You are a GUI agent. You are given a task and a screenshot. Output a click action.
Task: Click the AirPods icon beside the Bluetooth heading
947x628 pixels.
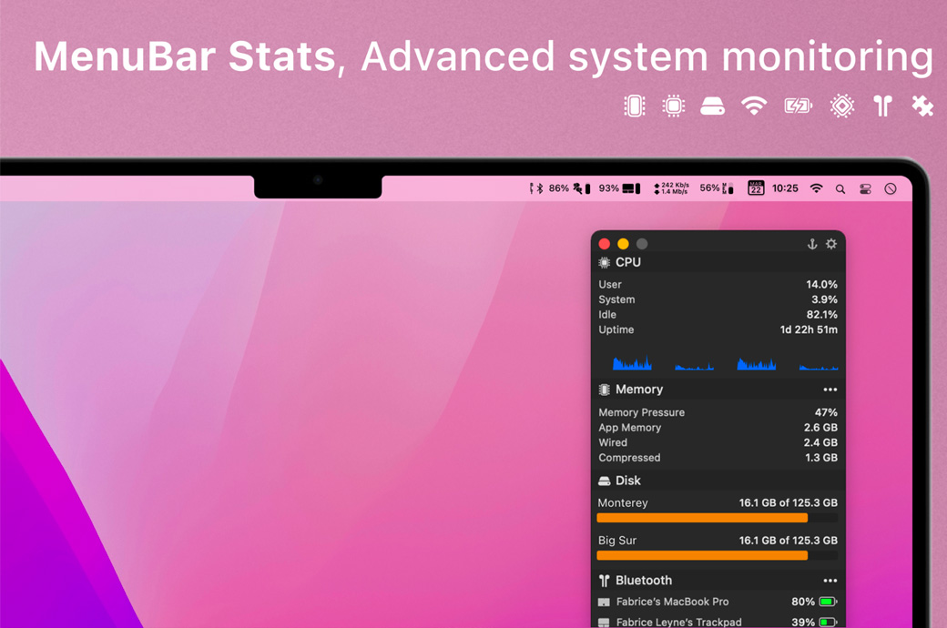(604, 581)
